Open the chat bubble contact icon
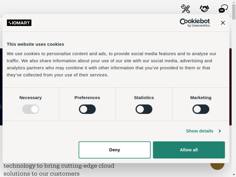 [x=223, y=9]
